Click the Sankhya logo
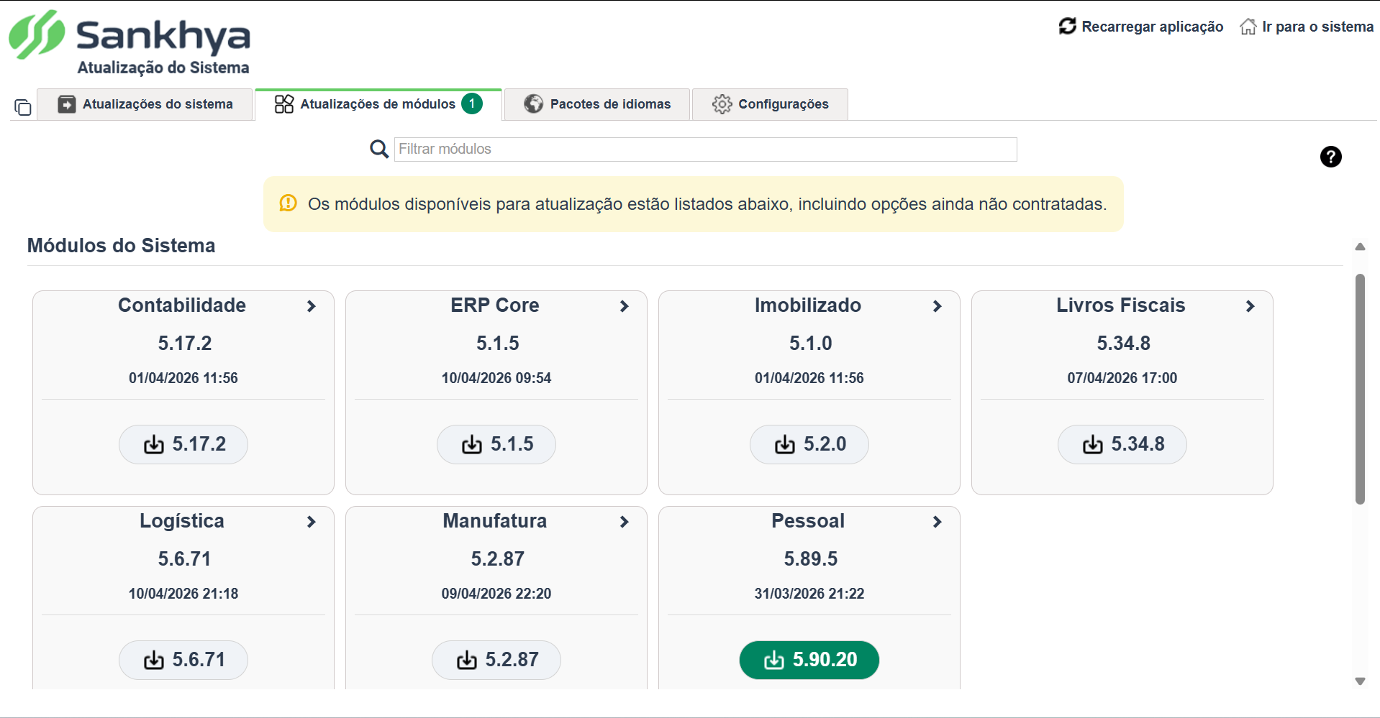The image size is (1380, 718). [130, 35]
